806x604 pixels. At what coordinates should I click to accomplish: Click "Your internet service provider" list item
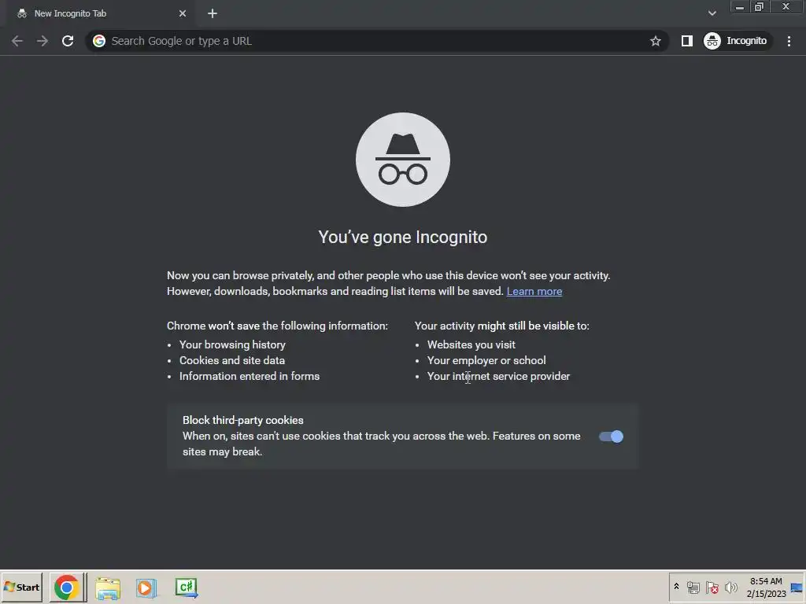pos(498,377)
